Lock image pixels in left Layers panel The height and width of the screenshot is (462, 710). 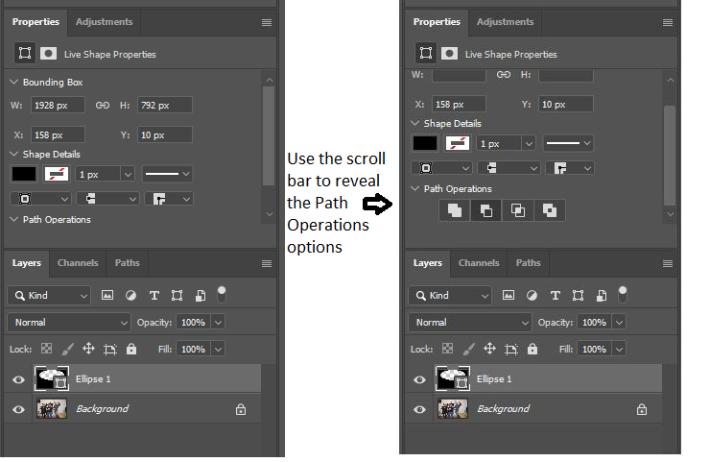click(x=67, y=349)
